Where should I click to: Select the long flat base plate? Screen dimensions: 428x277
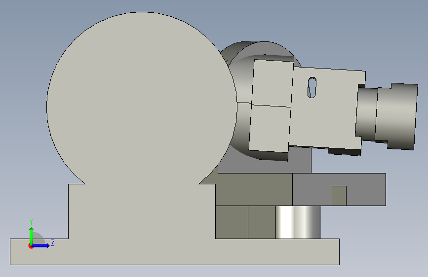[175, 252]
